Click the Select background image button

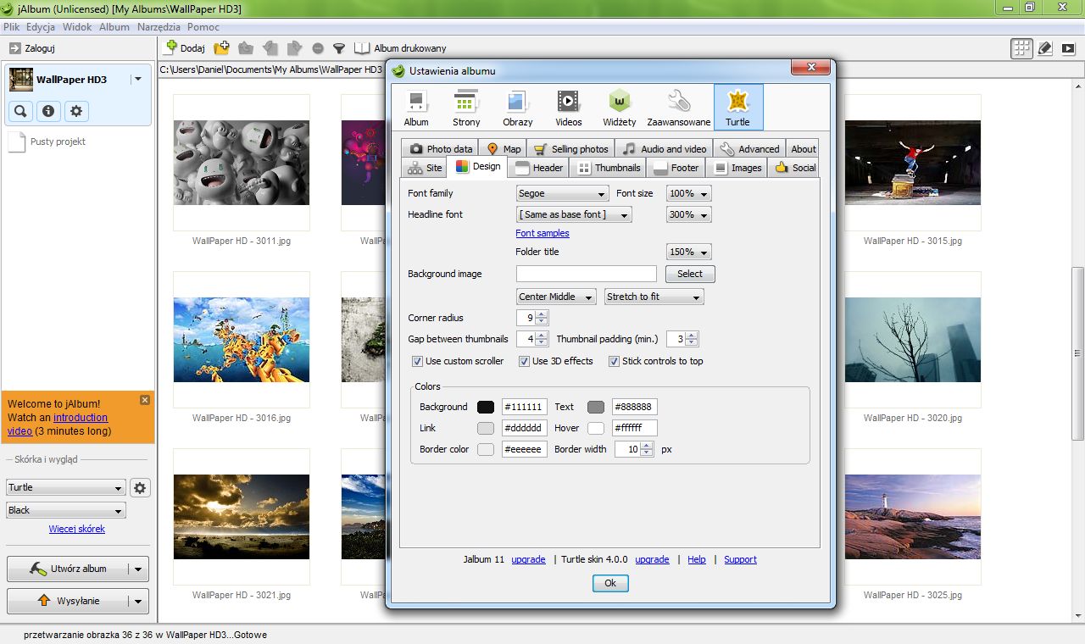689,274
